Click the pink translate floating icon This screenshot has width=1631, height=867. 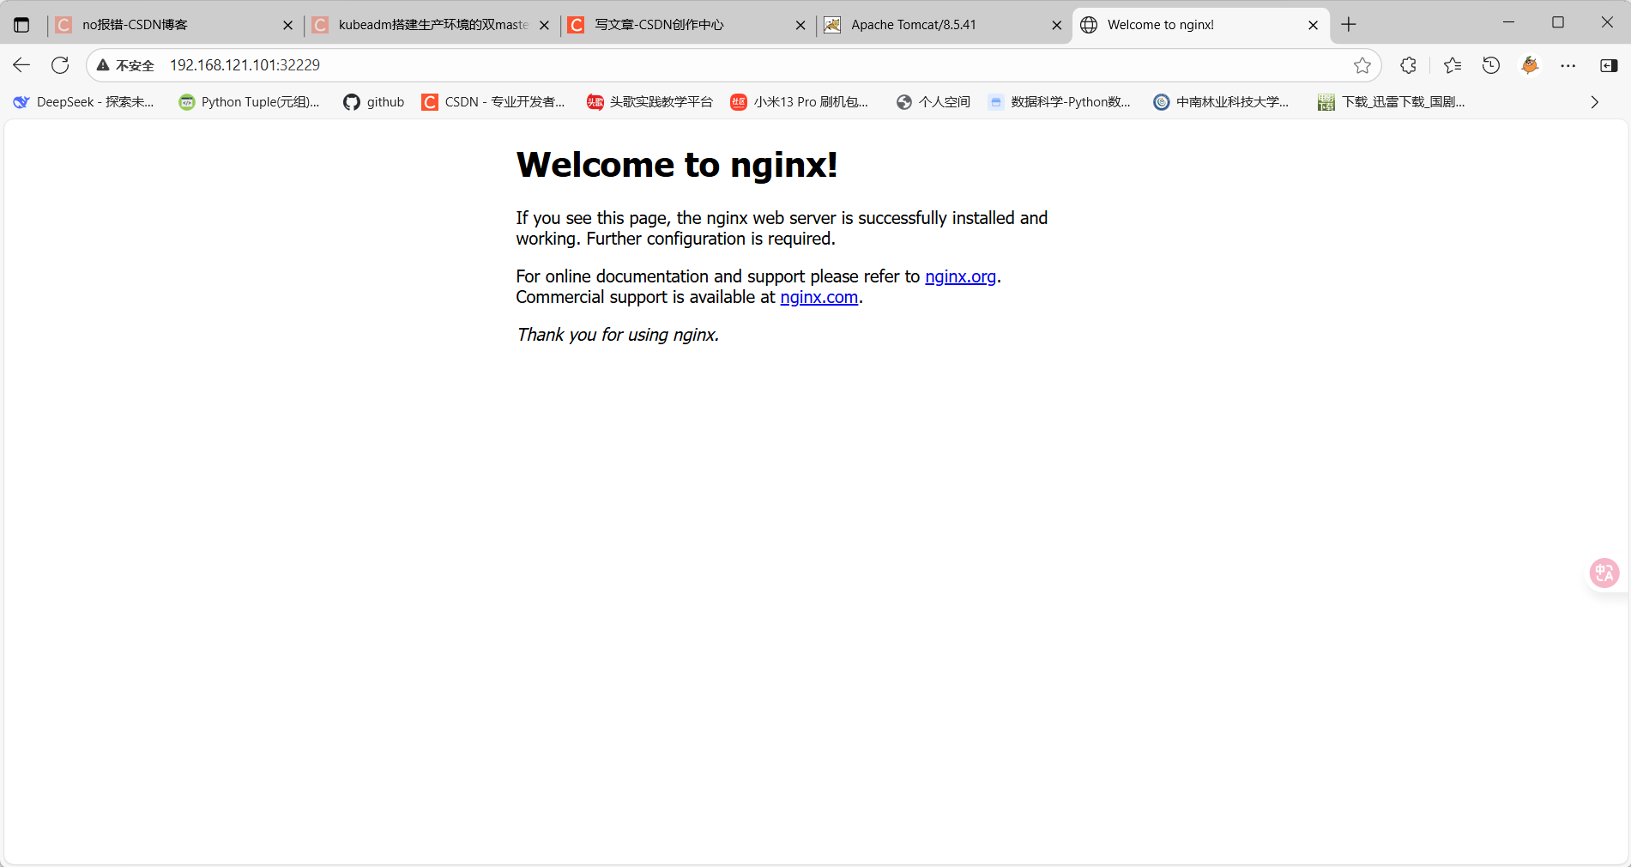1604,573
